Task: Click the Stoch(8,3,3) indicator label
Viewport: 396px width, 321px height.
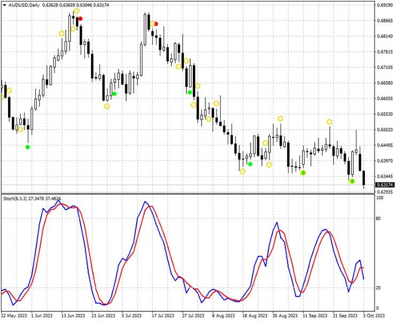Action: click(x=17, y=198)
